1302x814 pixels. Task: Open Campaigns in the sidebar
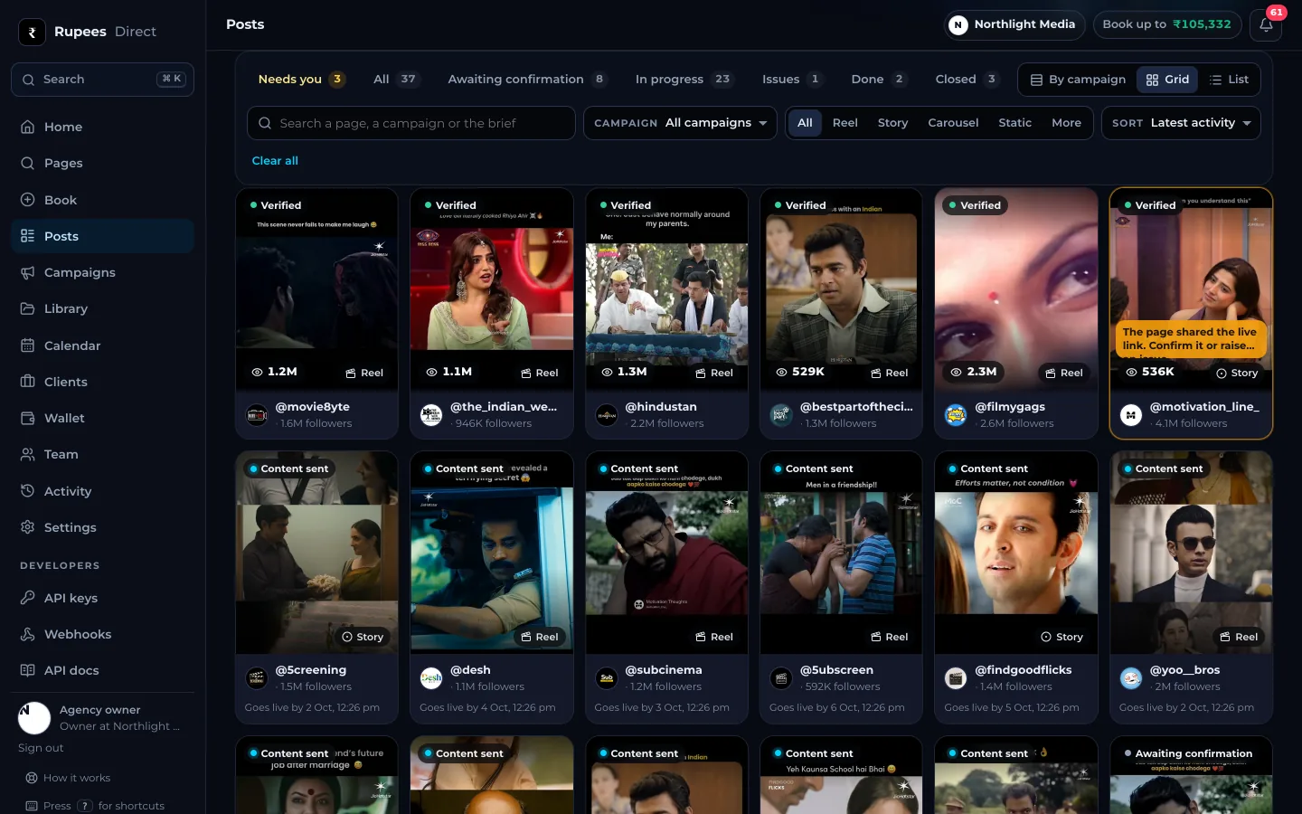pos(102,272)
